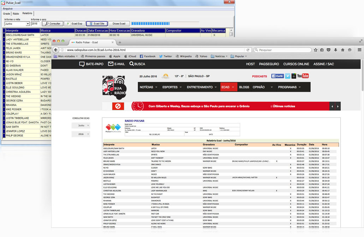The height and width of the screenshot is (237, 364).
Task: Expand the Notícias bookmarks folder
Action: pyautogui.click(x=219, y=56)
